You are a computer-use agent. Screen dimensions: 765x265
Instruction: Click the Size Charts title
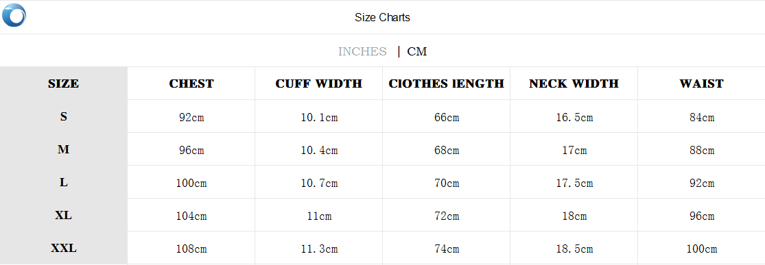(383, 18)
